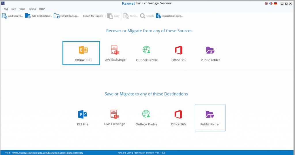Choose Public Folder as destination

click(x=210, y=118)
